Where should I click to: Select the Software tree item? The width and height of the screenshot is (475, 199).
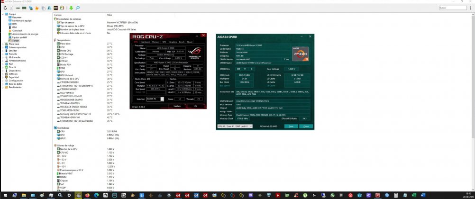coord(13,74)
